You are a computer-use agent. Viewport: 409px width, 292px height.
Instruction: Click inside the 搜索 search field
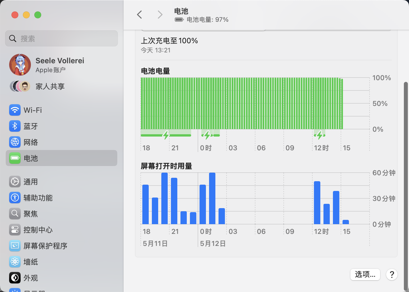pos(61,38)
